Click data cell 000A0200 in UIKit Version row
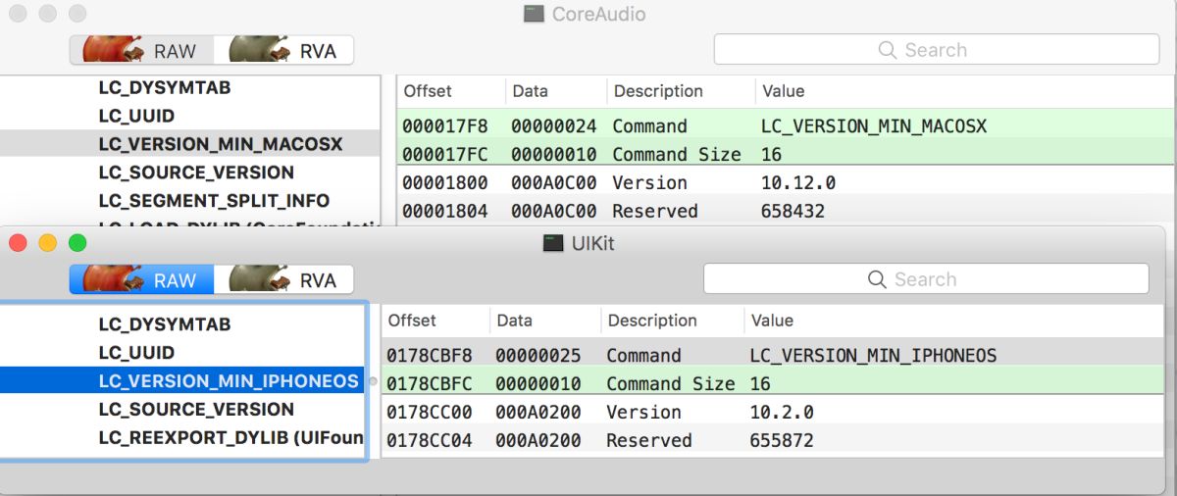 tap(538, 413)
